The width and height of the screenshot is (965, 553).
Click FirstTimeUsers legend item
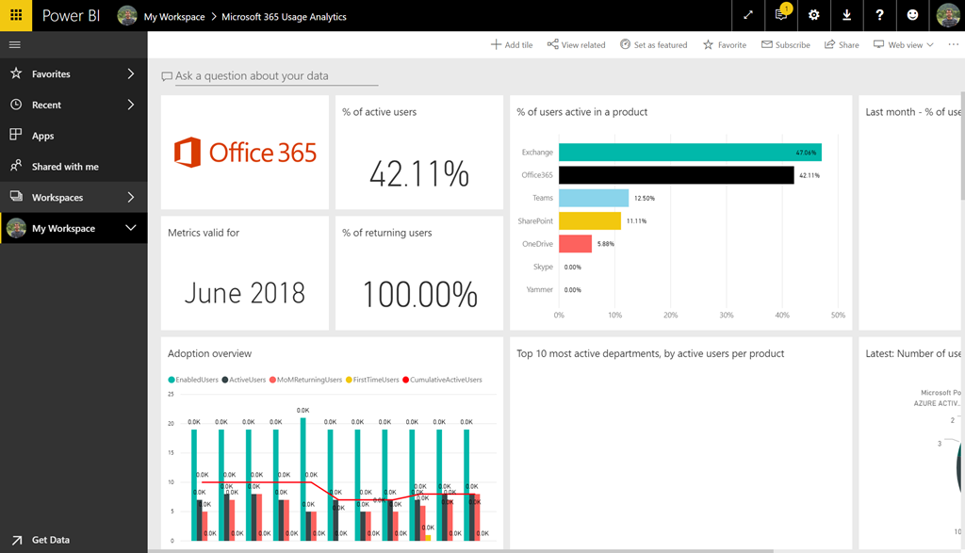click(x=372, y=380)
